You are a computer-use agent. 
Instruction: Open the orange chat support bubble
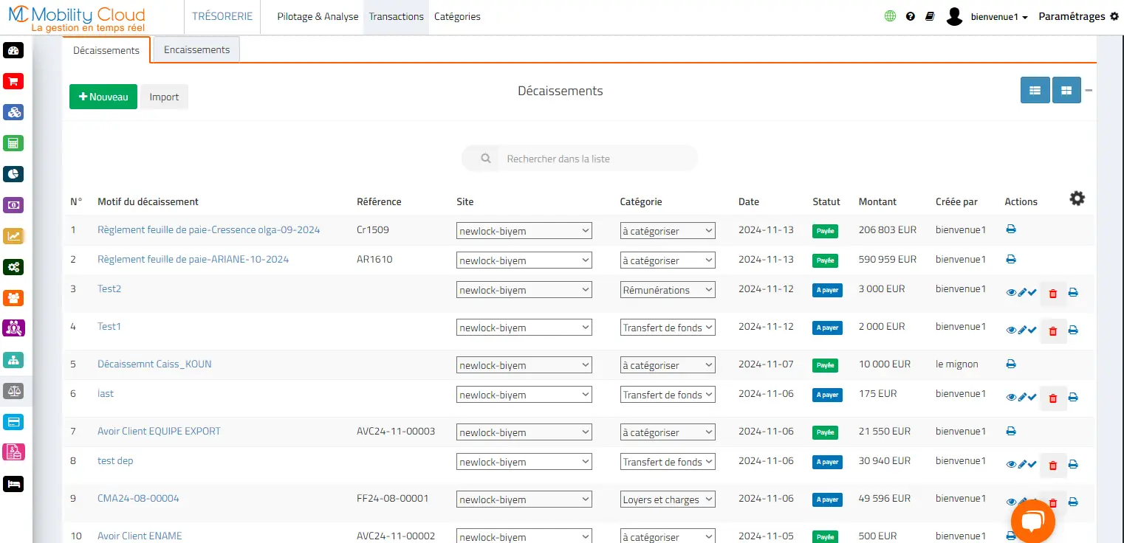coord(1032,521)
